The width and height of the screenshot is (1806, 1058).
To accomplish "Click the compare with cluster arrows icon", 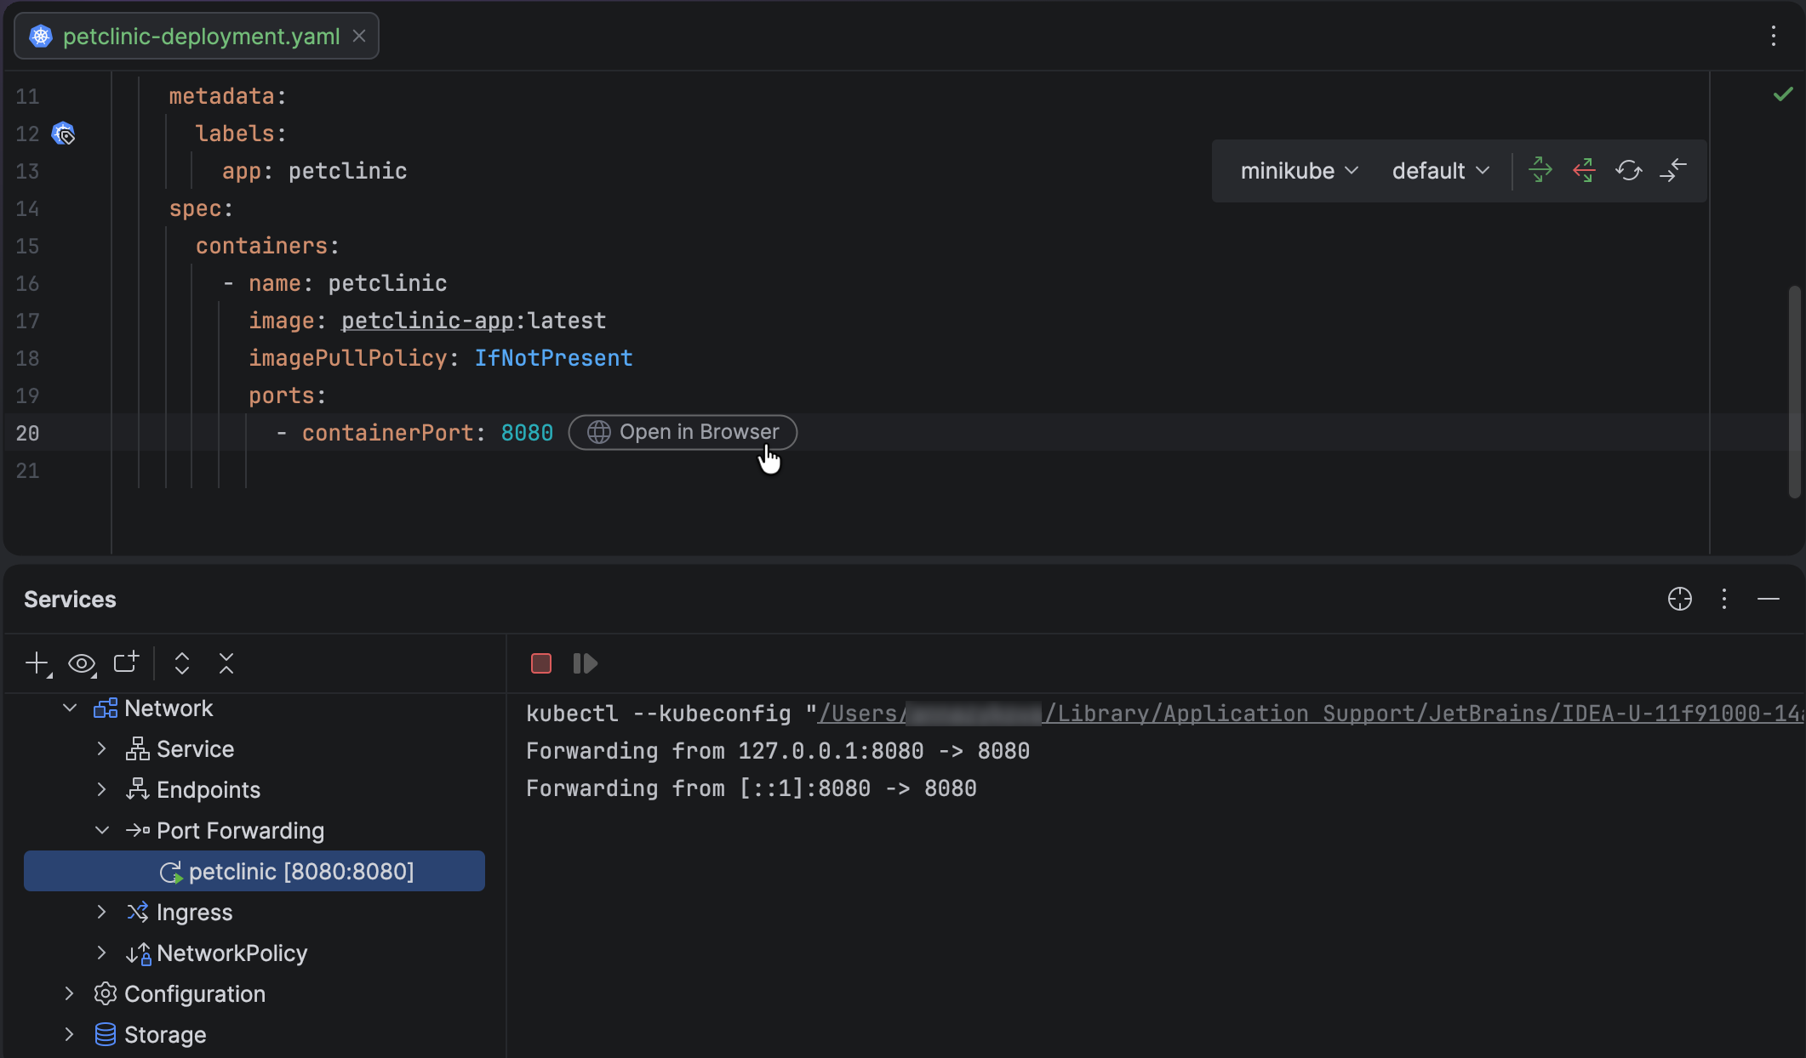I will (1673, 170).
